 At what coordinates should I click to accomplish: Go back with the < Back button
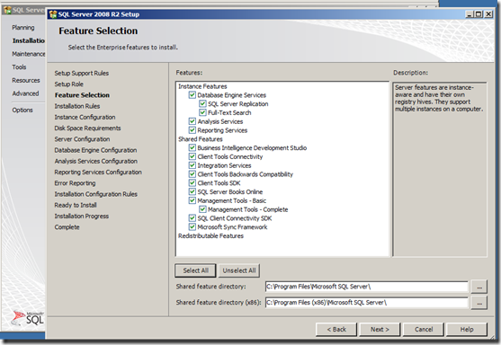336,330
